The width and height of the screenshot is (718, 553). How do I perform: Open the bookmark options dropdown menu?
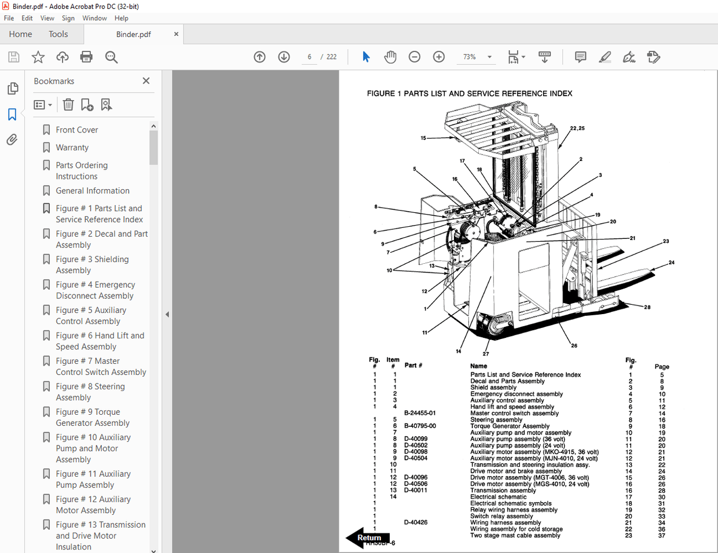tap(42, 105)
